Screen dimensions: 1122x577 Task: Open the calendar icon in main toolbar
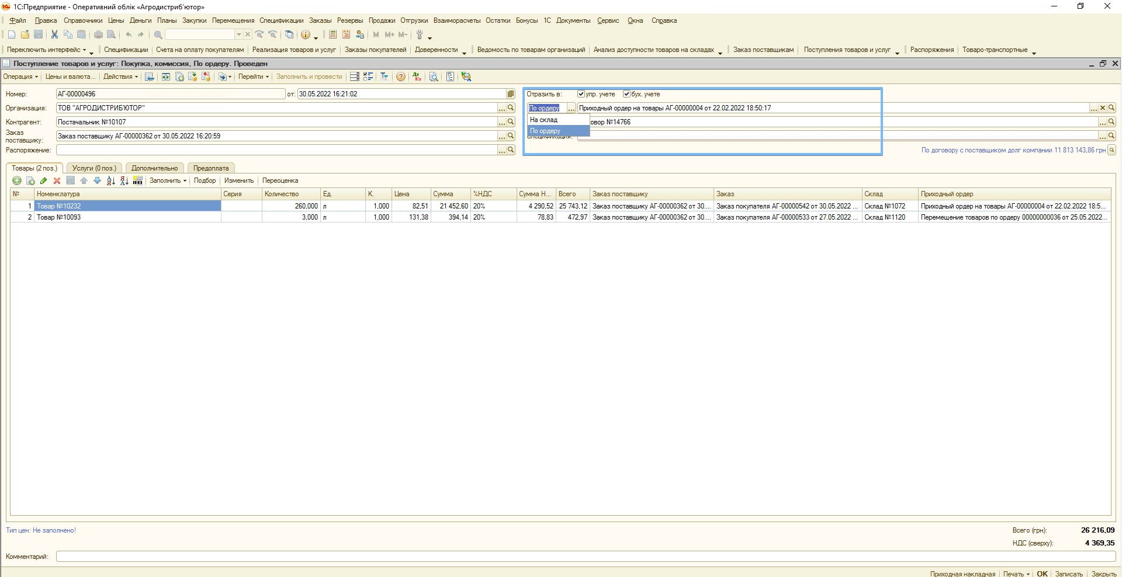pyautogui.click(x=347, y=35)
